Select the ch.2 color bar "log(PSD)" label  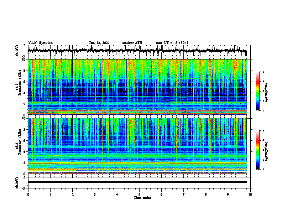[x=267, y=151]
